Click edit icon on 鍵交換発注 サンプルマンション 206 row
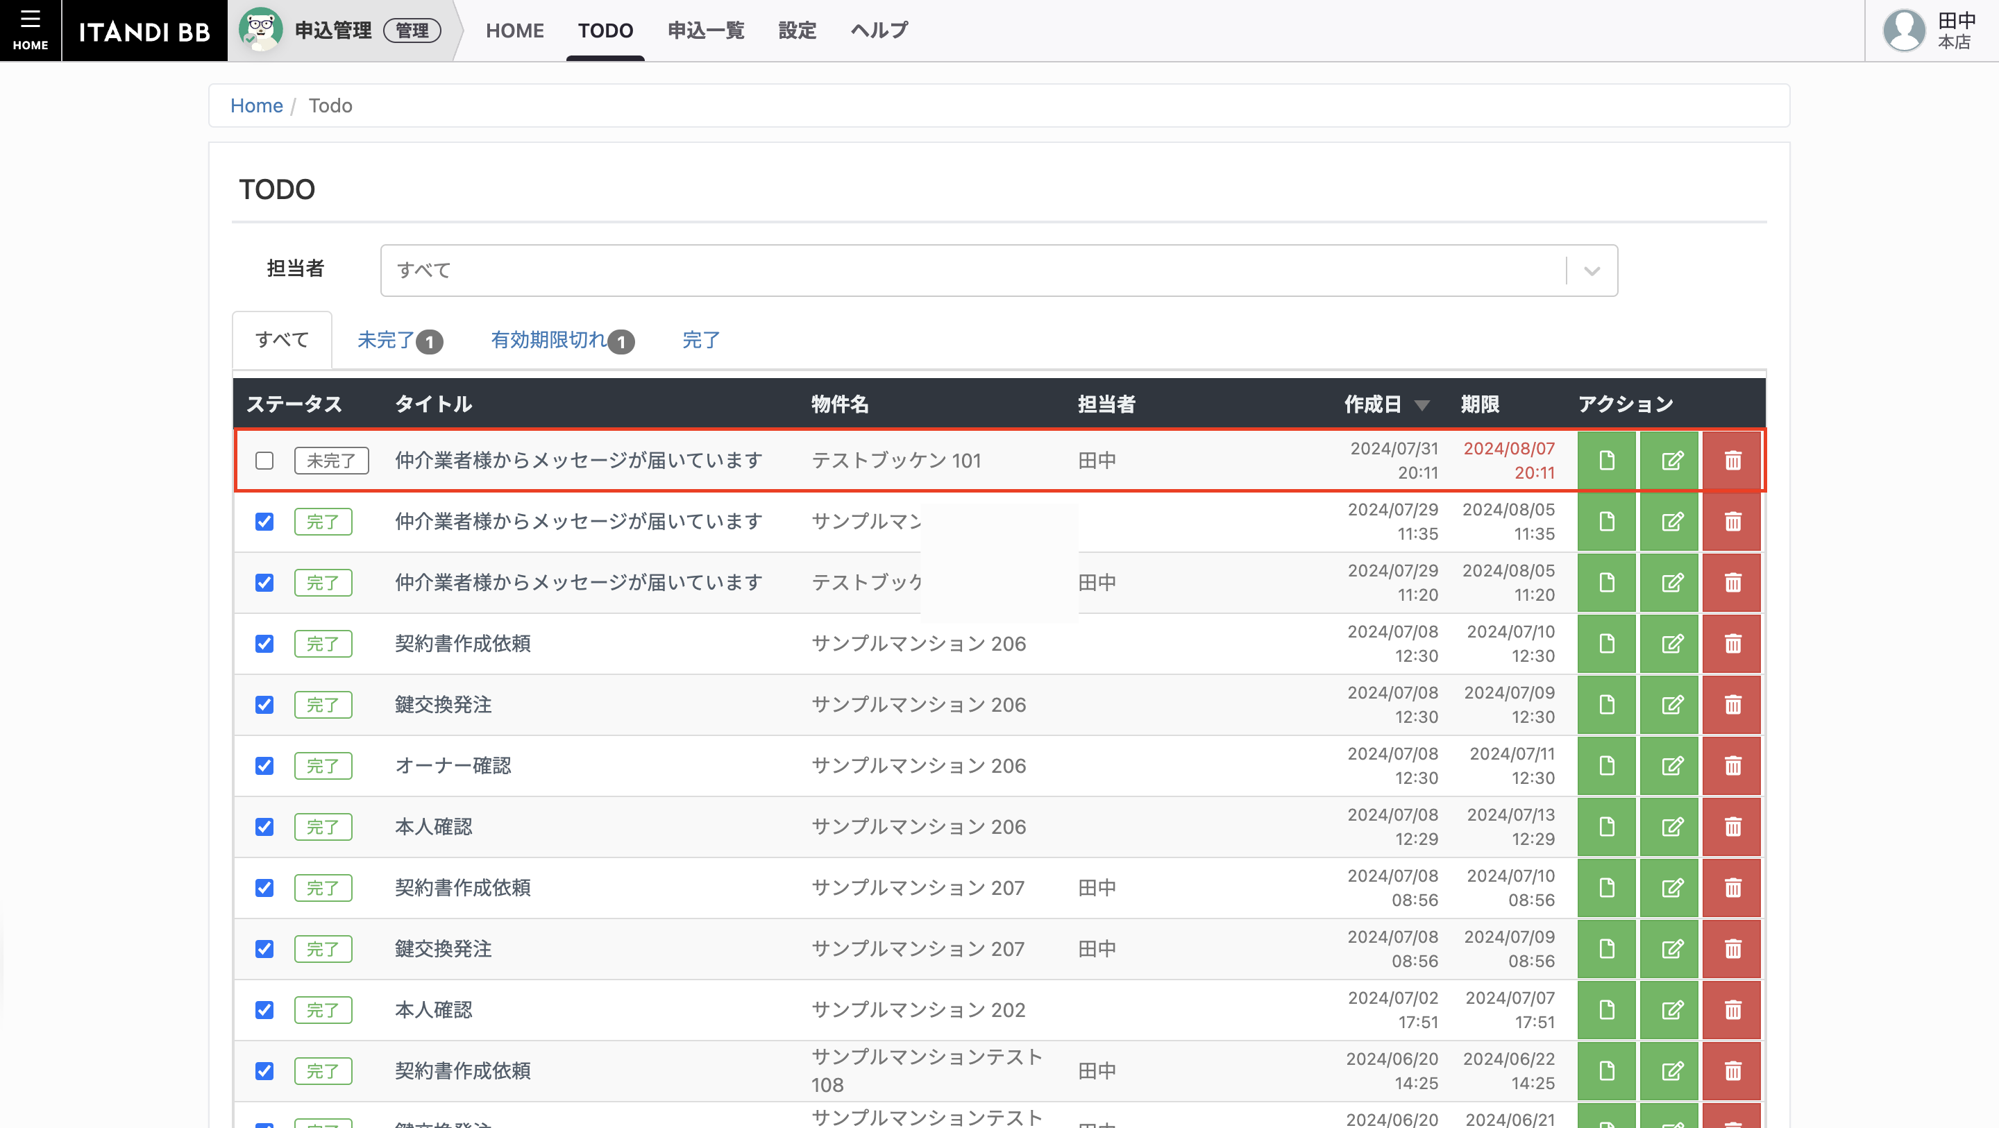 pos(1670,704)
